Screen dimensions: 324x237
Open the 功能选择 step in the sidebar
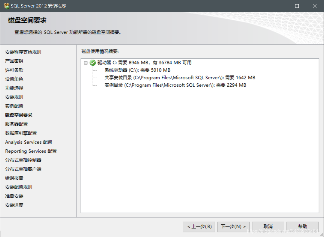pos(14,88)
